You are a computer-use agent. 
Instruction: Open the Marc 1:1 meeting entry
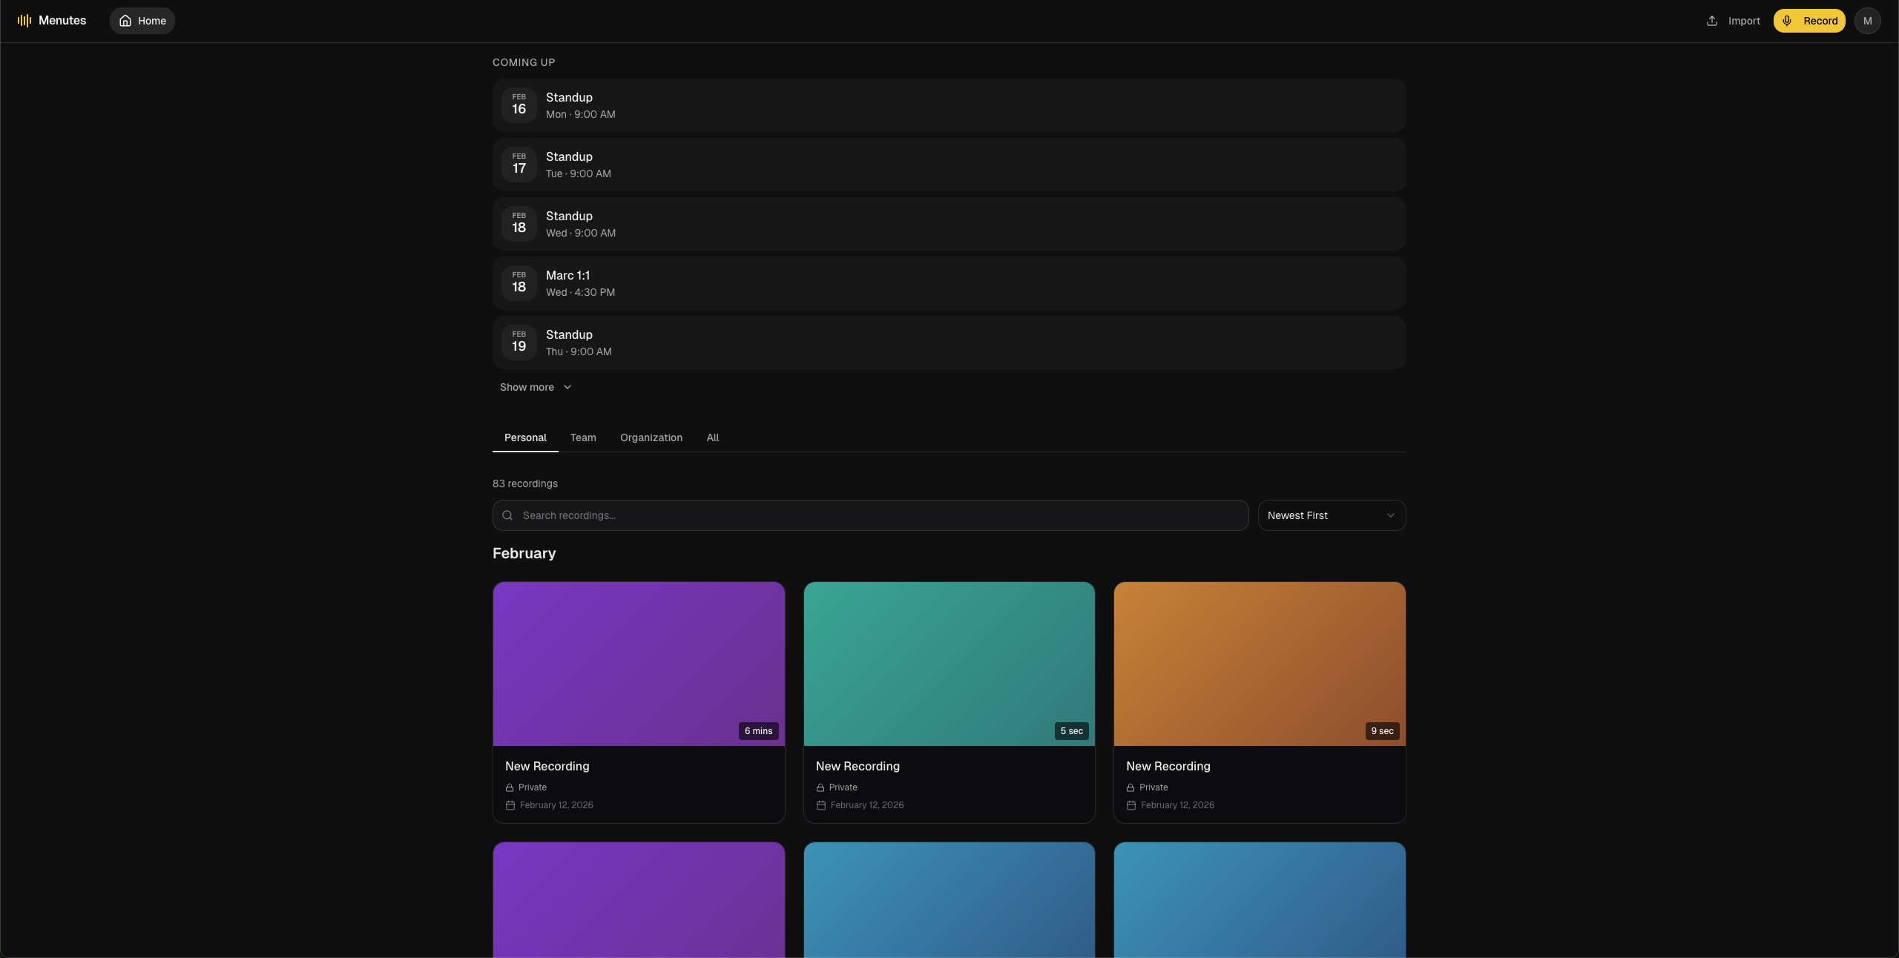coord(948,283)
